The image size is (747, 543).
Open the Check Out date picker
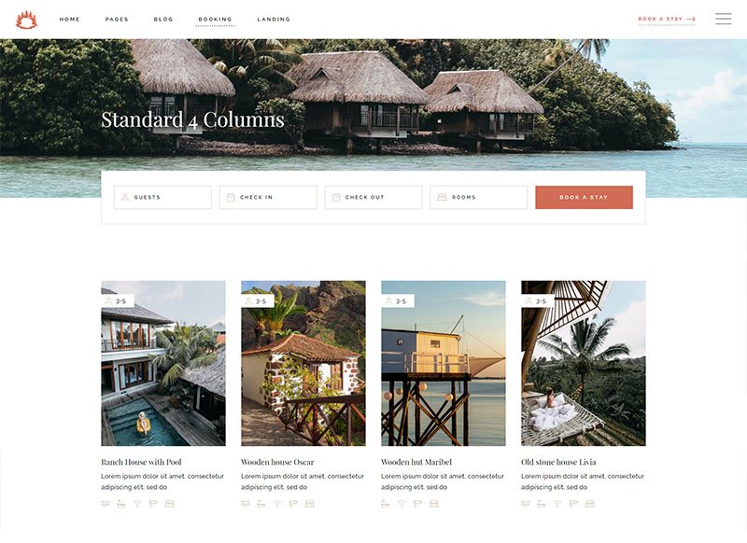point(373,197)
